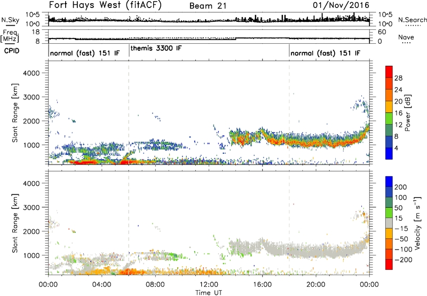Click the red bottom of velocity colorbar
Viewport: 427px width, 296px height.
(x=389, y=264)
